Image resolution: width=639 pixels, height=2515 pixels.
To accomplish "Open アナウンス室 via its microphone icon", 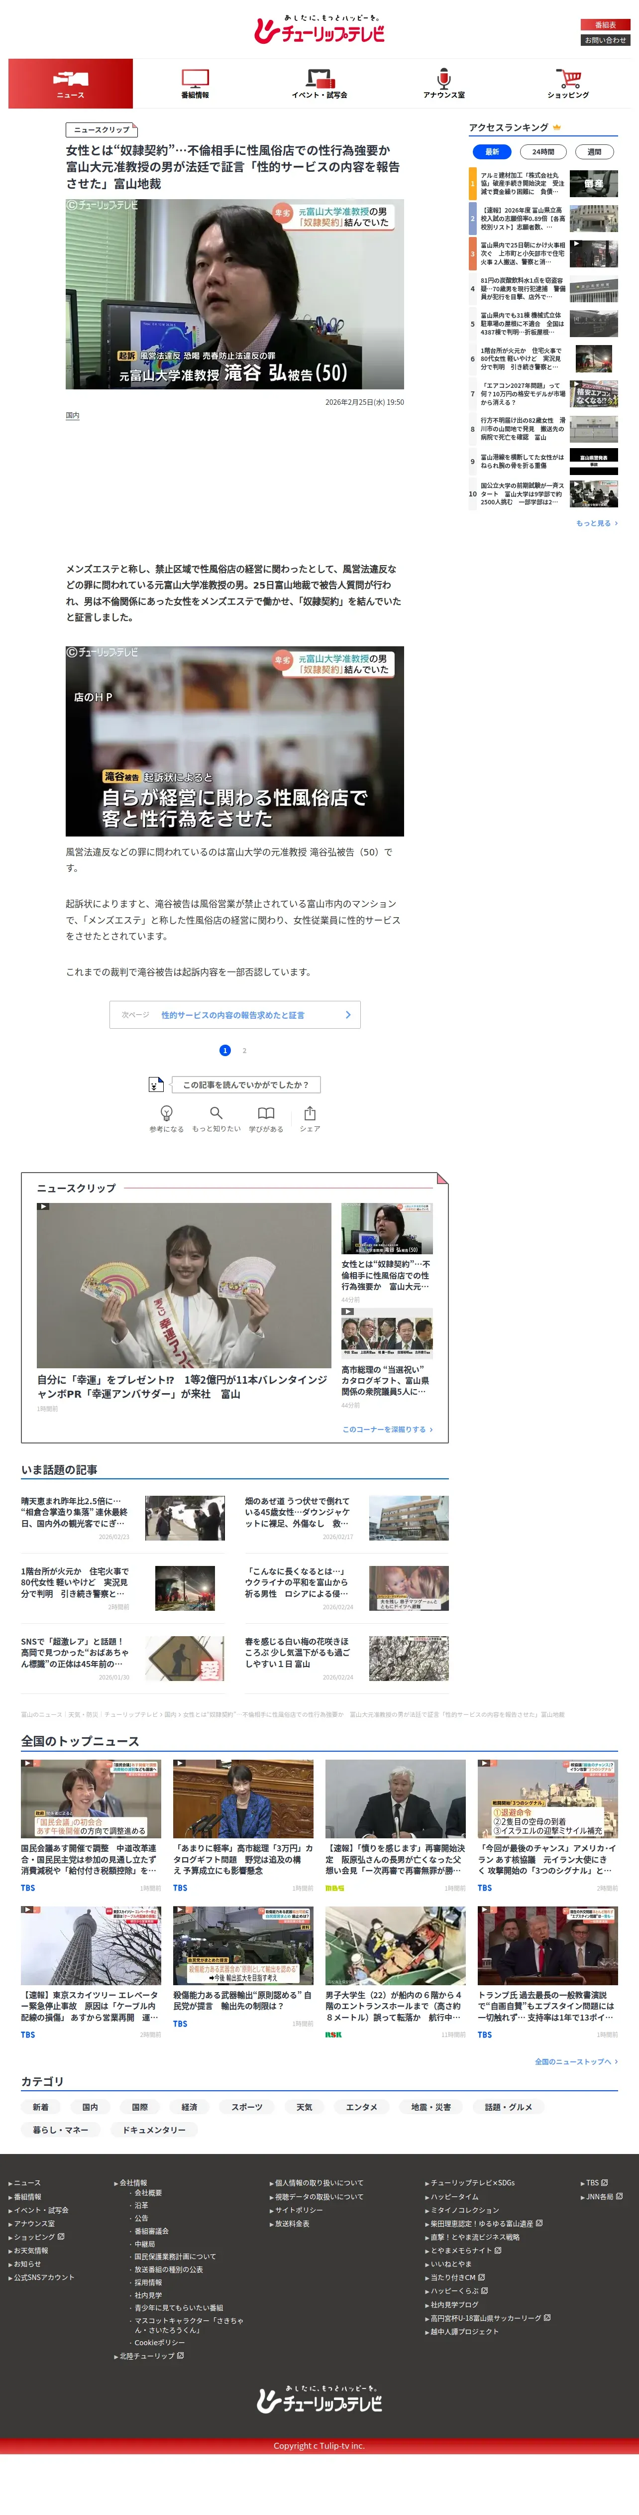I will [x=444, y=78].
